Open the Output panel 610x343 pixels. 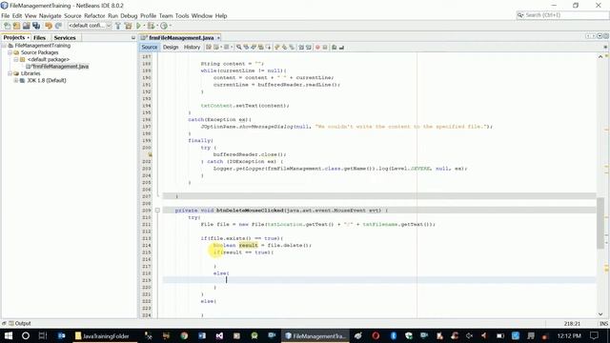tap(19, 323)
